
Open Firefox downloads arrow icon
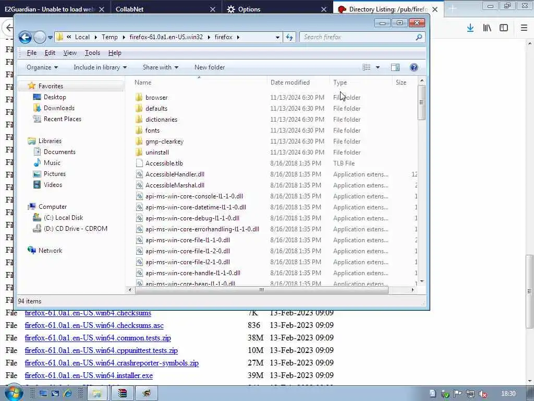pos(470,28)
